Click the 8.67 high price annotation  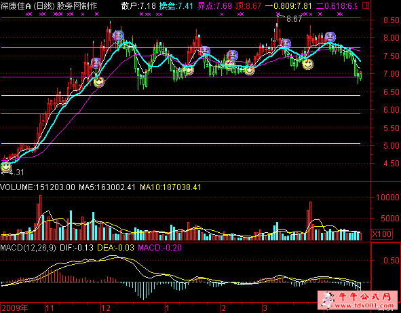point(294,19)
